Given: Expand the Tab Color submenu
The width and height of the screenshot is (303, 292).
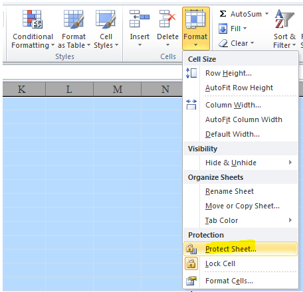Looking at the screenshot, I should pyautogui.click(x=241, y=220).
